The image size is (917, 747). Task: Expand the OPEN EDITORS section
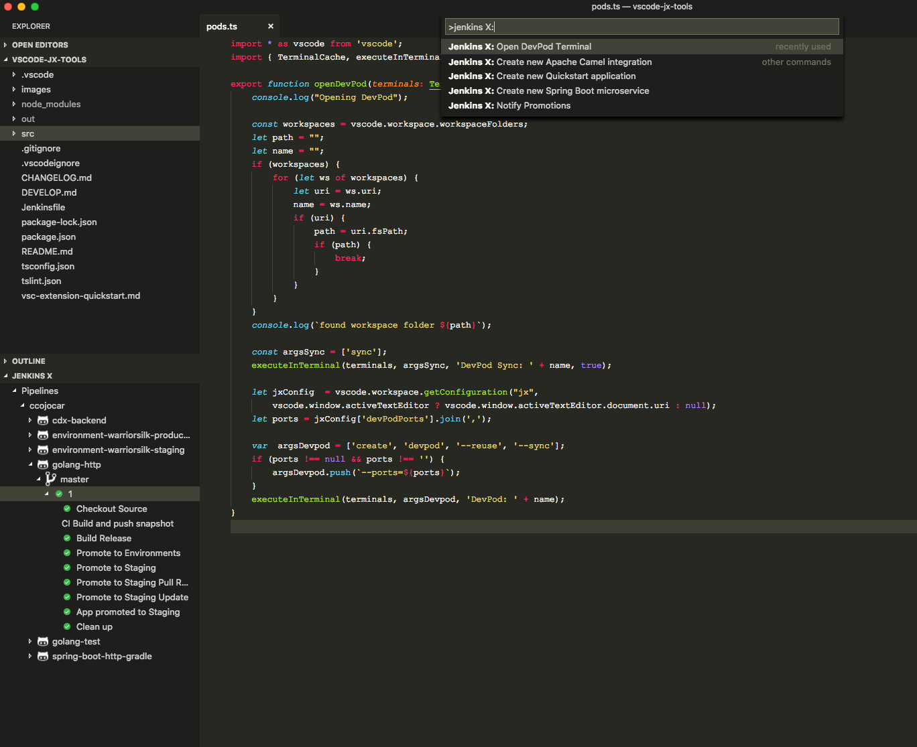click(5, 45)
